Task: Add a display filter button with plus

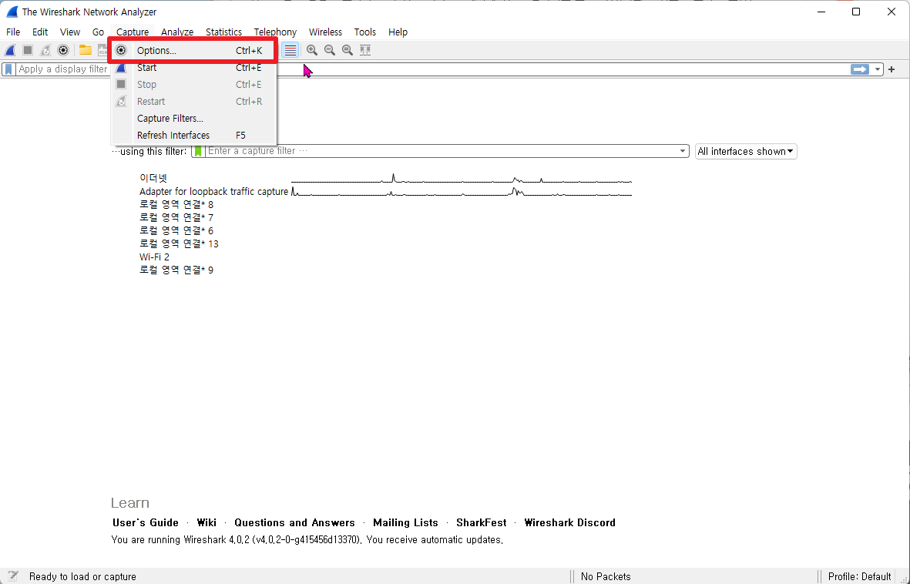Action: click(x=892, y=69)
